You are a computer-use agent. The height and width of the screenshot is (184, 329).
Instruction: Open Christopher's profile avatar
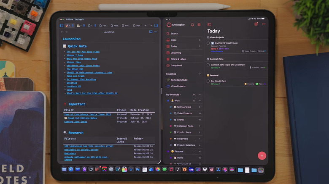point(169,25)
